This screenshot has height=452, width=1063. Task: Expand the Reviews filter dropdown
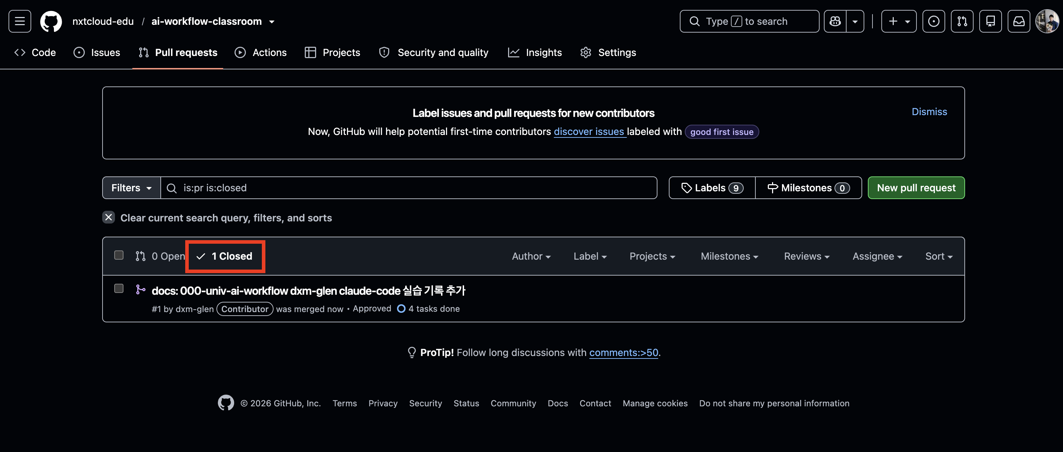point(806,256)
